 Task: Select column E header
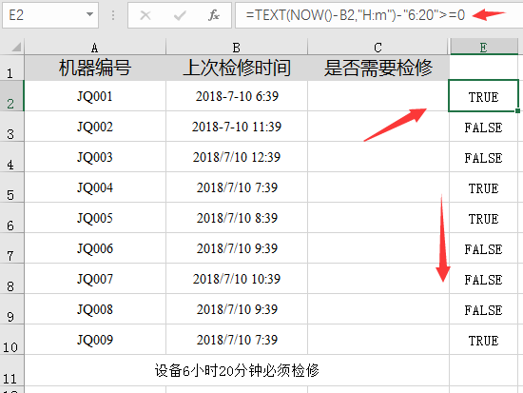coord(484,47)
